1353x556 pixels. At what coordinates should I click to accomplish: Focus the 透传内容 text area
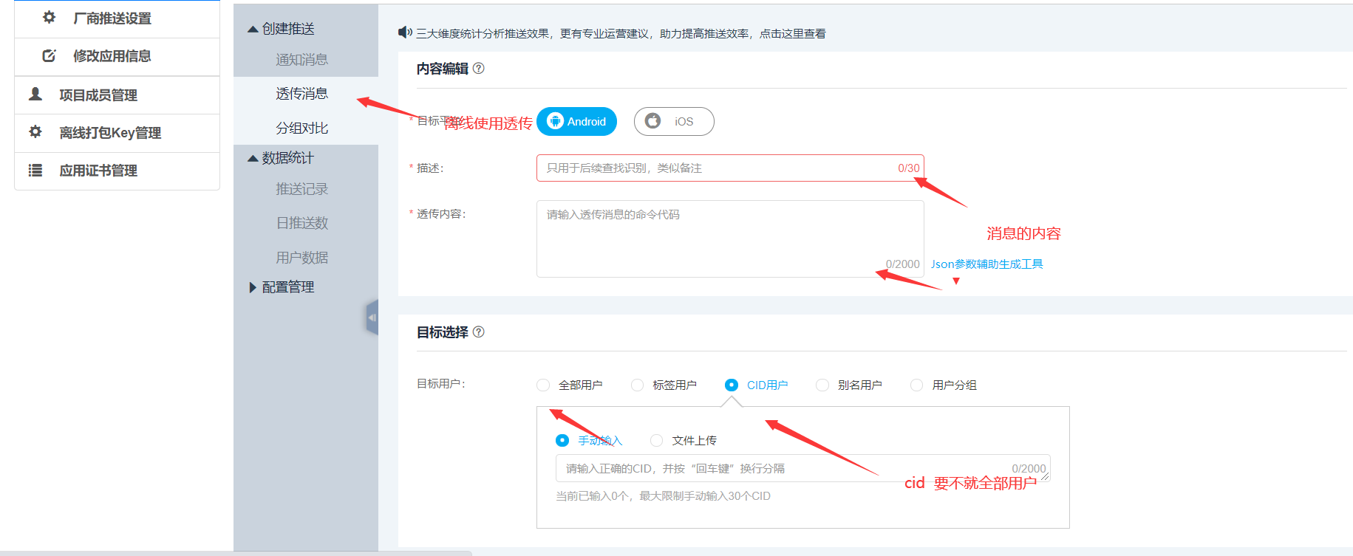point(730,238)
